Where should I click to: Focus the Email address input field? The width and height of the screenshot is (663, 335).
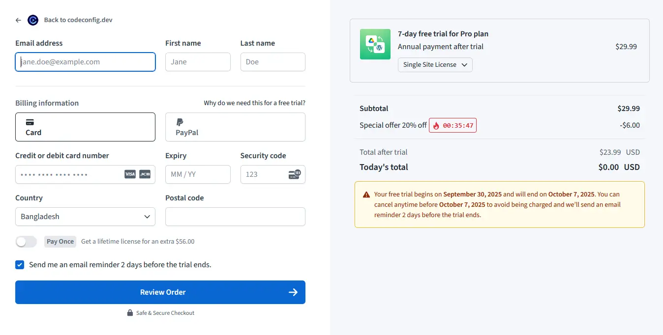pos(85,62)
